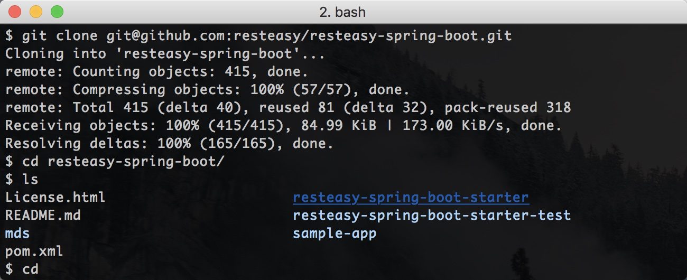Click the README.md file name

pos(43,216)
